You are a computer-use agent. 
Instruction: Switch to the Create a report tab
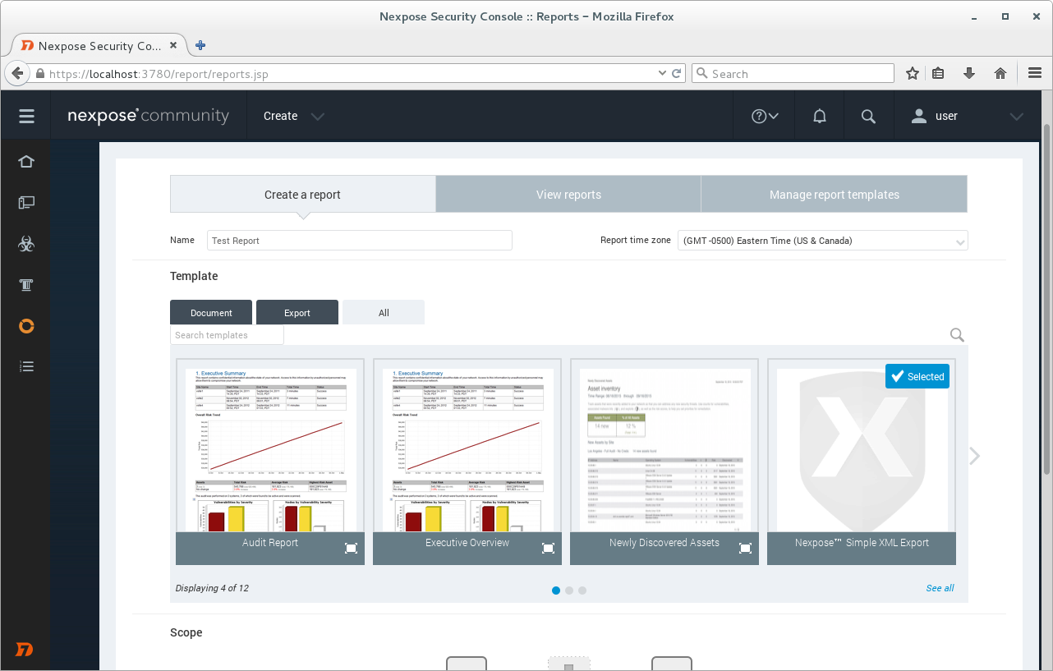pos(302,195)
